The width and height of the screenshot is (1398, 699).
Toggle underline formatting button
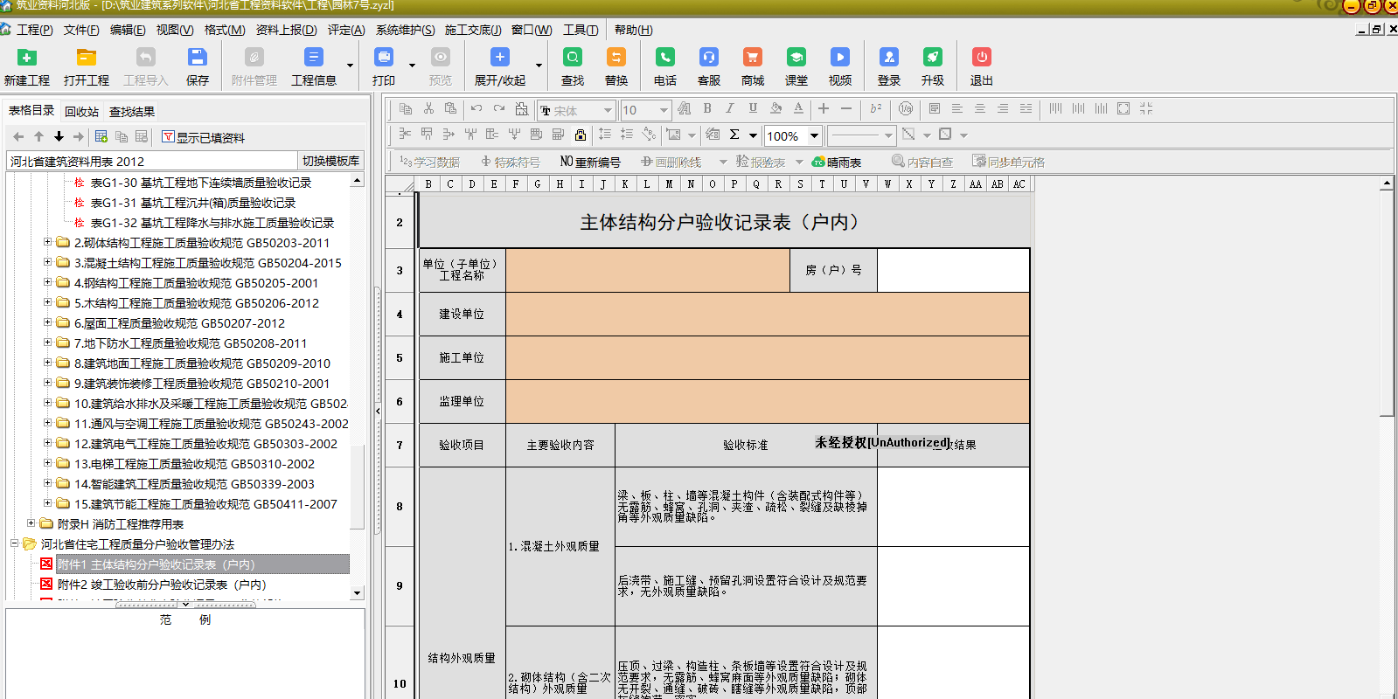click(x=753, y=108)
